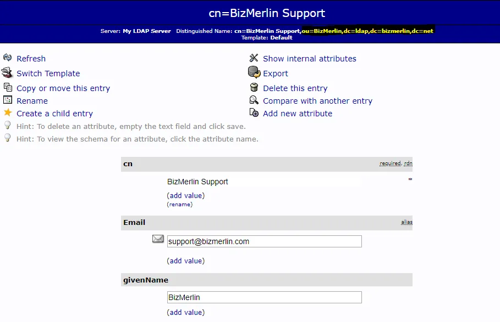Click the BizMerlin Support cn value text
This screenshot has width=500, height=322.
tap(197, 182)
